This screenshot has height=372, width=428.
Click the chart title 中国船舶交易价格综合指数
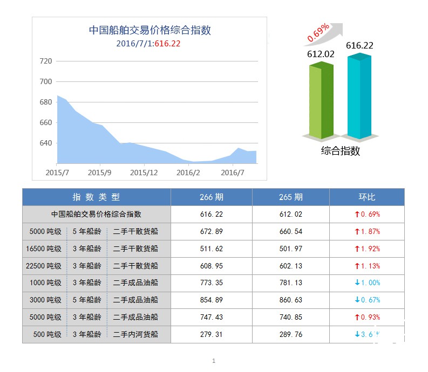[x=150, y=30]
